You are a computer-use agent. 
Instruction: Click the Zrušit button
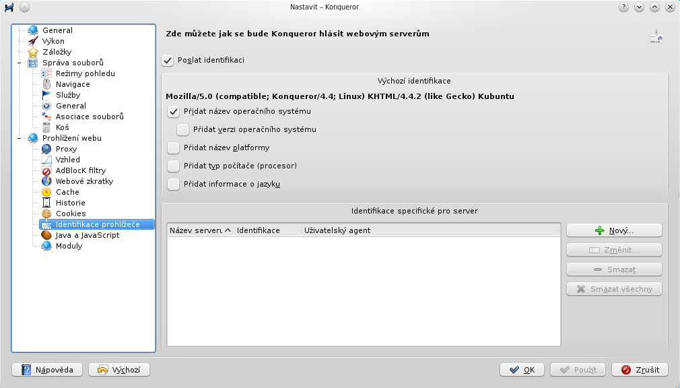point(640,370)
